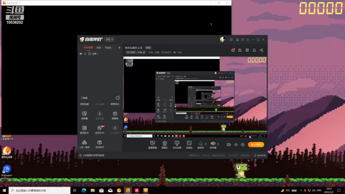The height and width of the screenshot is (194, 345).
Task: Toggle the room lock icon
Action: (240, 50)
